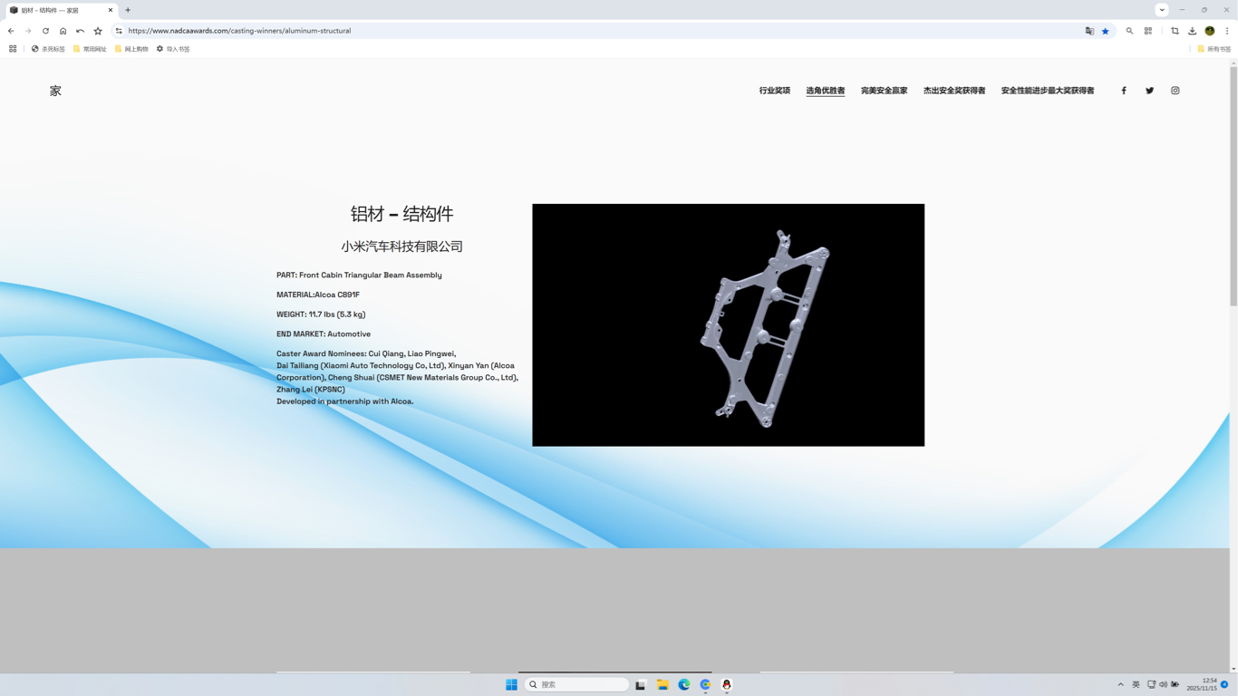1238x696 pixels.
Task: Expand the tab search dropdown arrow
Action: click(1162, 10)
